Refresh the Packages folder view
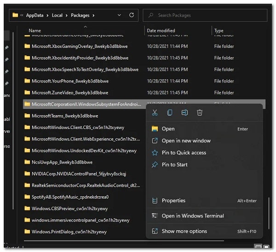Viewport: 276px width, 252px height. coord(132,15)
